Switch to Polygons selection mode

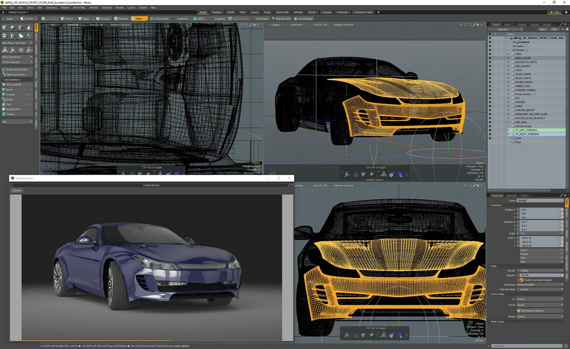click(103, 19)
